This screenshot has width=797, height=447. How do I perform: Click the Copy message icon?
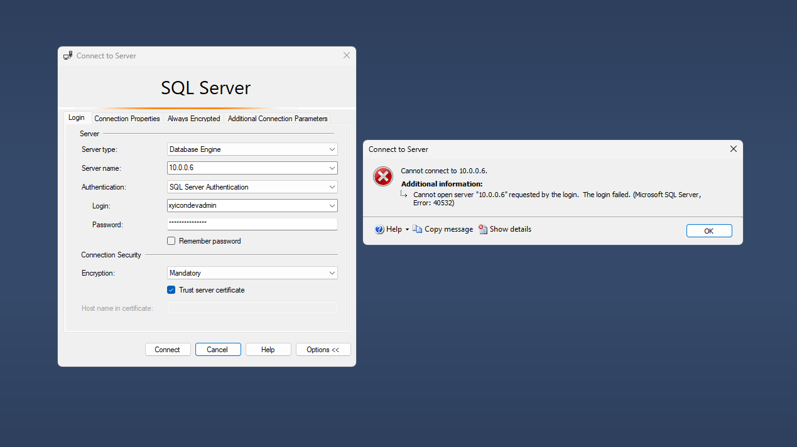coord(418,230)
